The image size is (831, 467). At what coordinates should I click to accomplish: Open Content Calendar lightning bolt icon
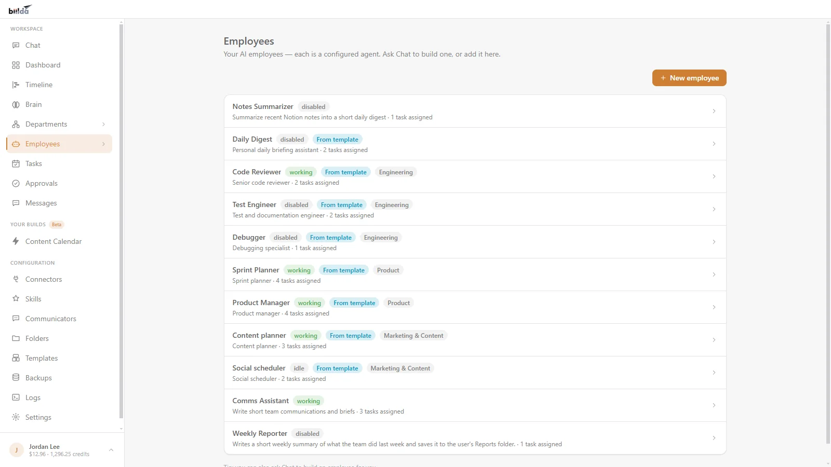[16, 241]
